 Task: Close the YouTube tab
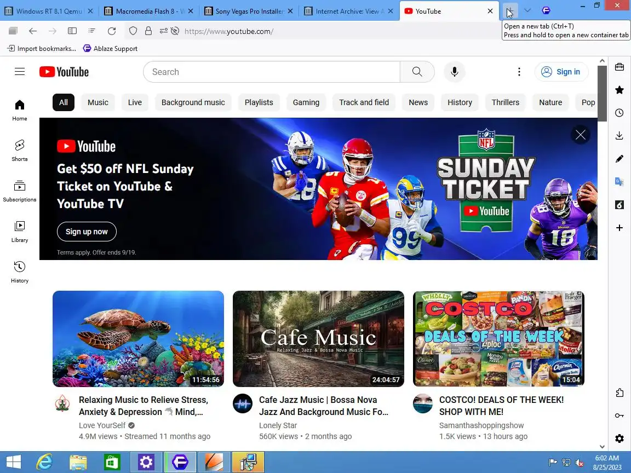click(490, 11)
